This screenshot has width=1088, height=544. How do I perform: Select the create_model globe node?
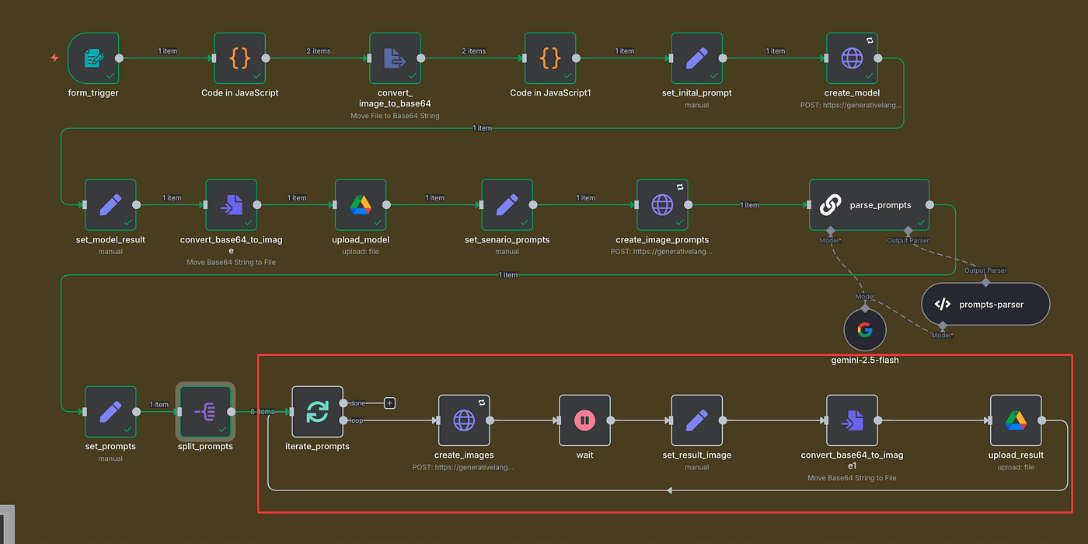tap(852, 58)
